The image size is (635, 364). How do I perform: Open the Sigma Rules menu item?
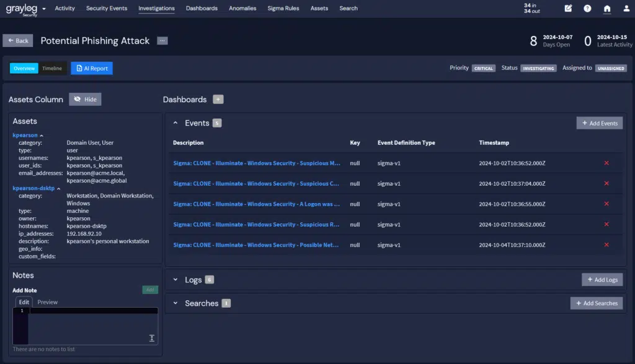283,9
